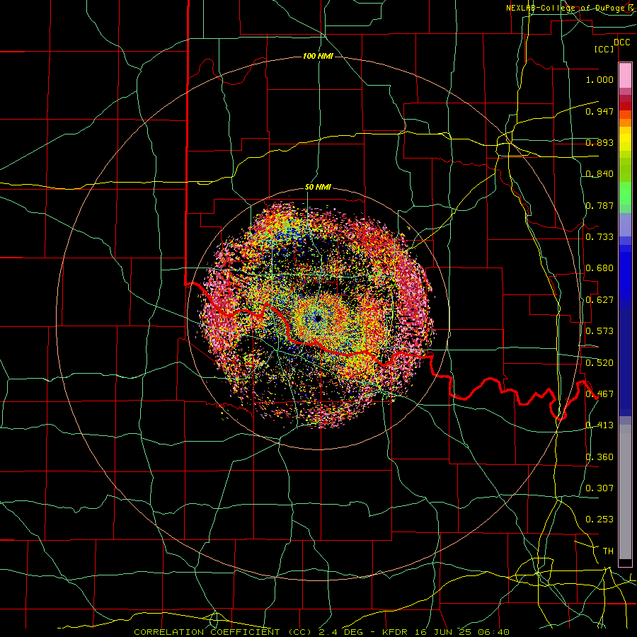
Task: Click the 0.520 scale value
Action: tap(599, 363)
